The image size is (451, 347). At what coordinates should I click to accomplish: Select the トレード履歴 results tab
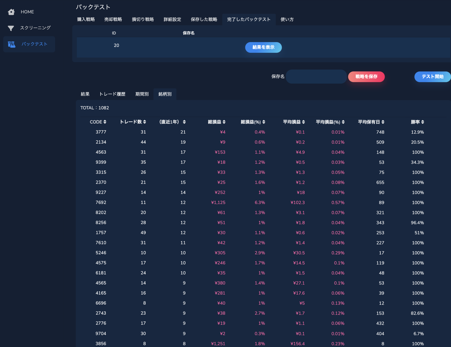click(x=112, y=94)
